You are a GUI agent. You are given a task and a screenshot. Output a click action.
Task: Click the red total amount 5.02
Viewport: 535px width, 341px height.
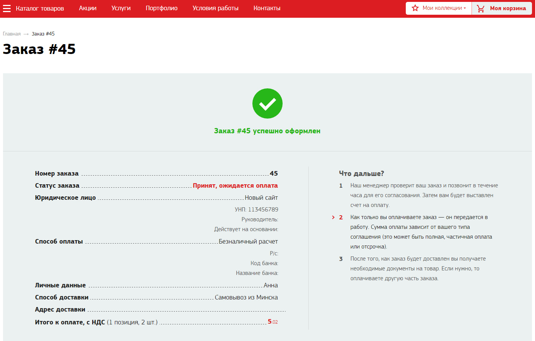[x=272, y=322]
